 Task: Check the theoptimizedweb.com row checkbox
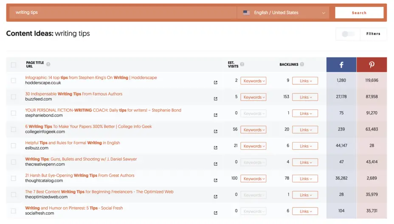(14, 195)
